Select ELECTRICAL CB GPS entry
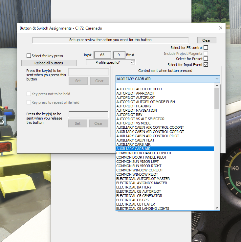The height and width of the screenshot is (242, 241). click(165, 200)
